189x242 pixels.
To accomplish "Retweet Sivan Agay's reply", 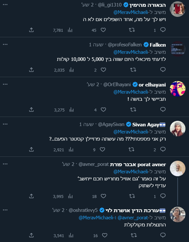I will point(131,149).
